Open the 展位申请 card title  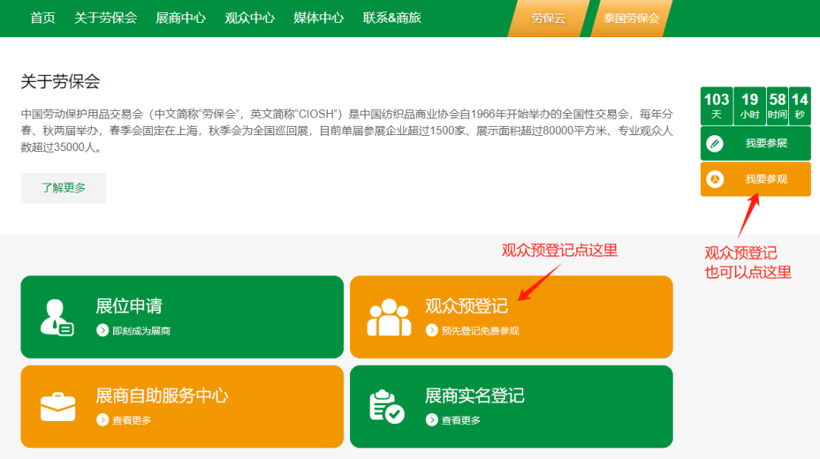click(x=129, y=306)
